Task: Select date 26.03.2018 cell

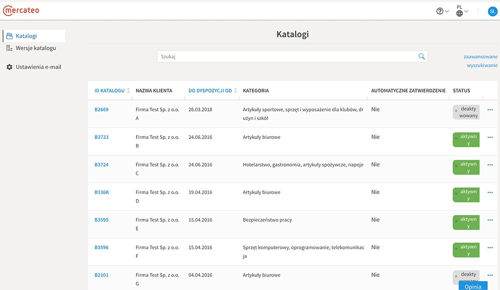Action: tap(200, 109)
